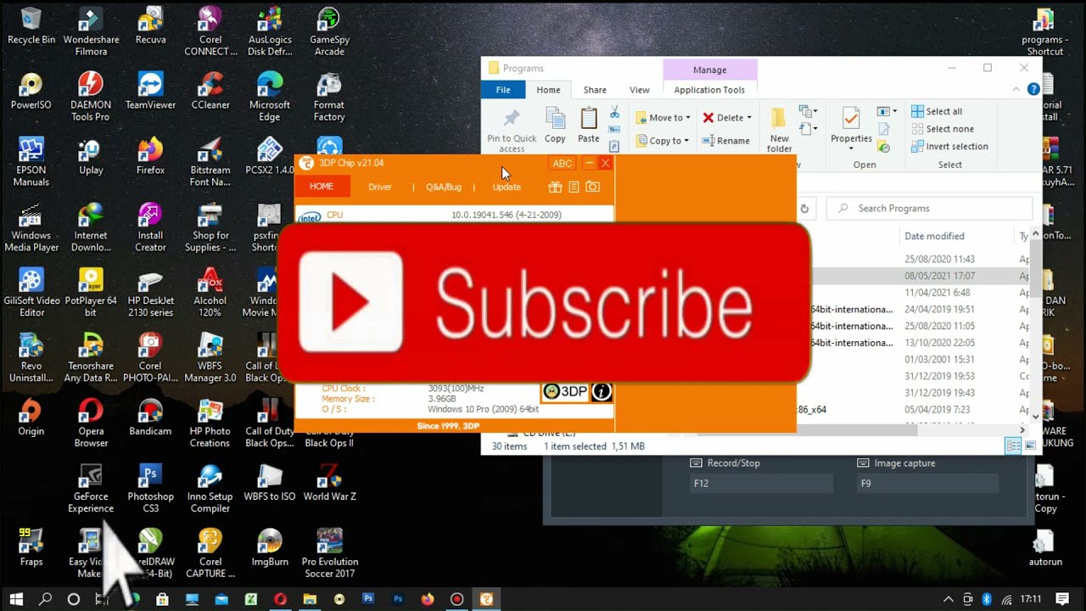Viewport: 1086px width, 611px height.
Task: Click the list document icon in 3DP Chip
Action: (574, 187)
